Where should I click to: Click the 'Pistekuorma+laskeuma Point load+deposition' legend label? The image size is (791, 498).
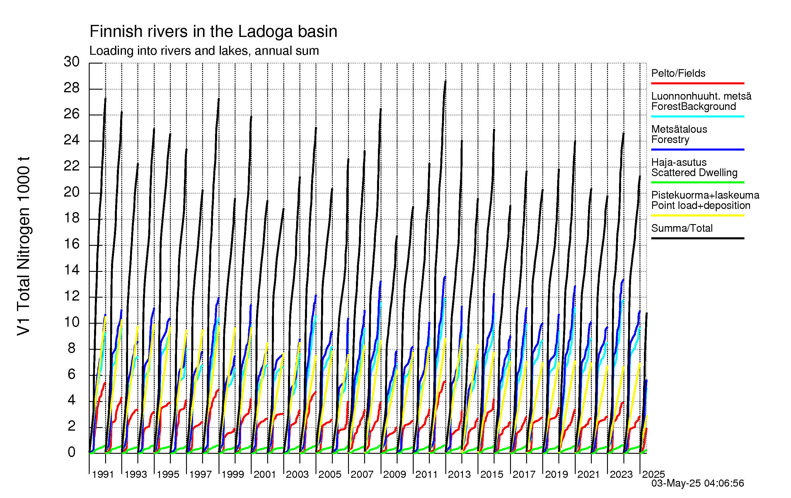[x=705, y=200]
